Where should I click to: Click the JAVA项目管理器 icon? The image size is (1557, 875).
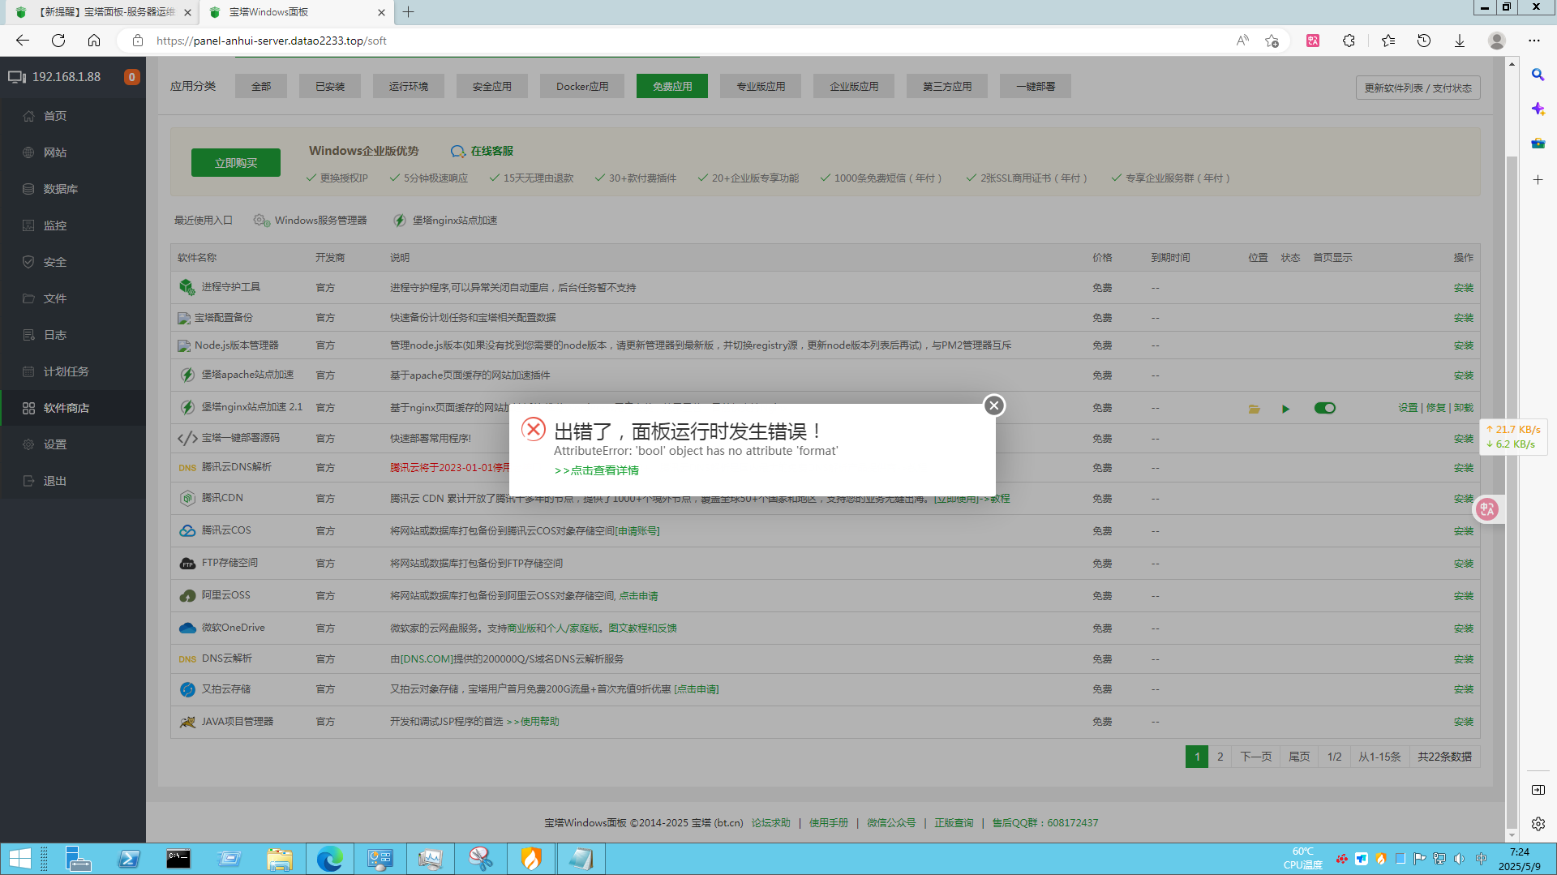187,722
